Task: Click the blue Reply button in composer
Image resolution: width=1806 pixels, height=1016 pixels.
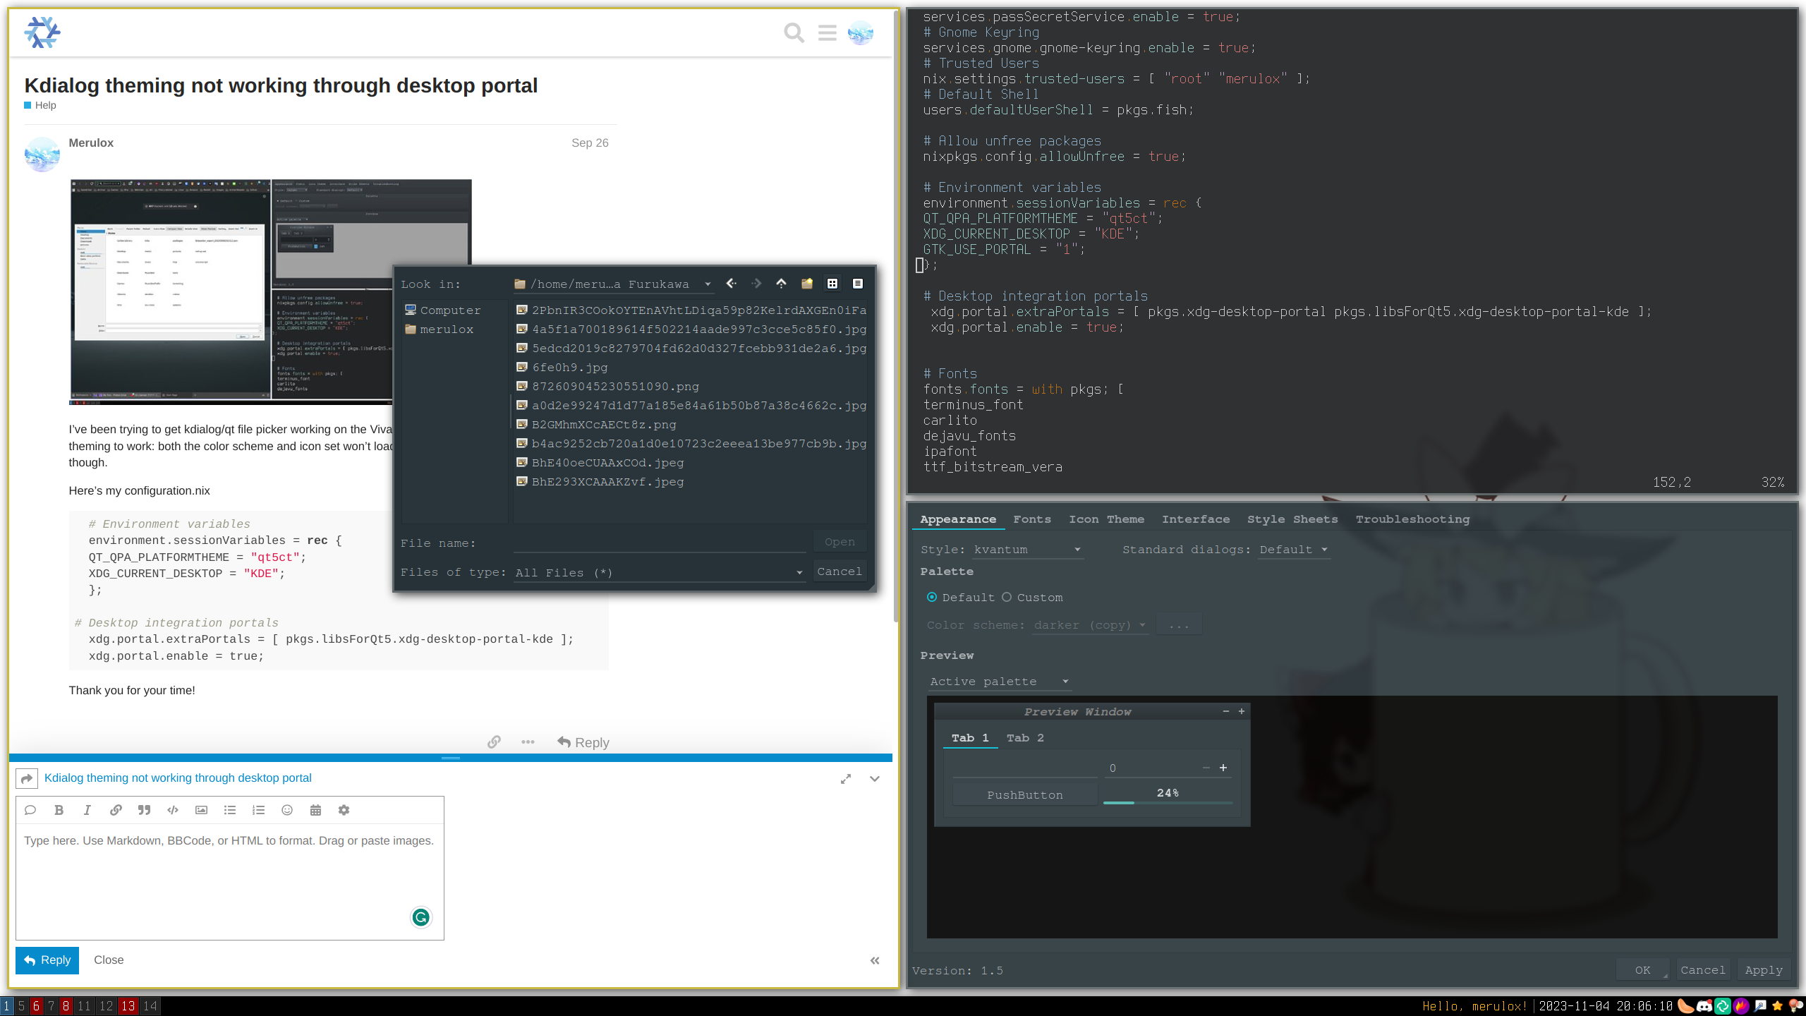Action: pyautogui.click(x=47, y=960)
